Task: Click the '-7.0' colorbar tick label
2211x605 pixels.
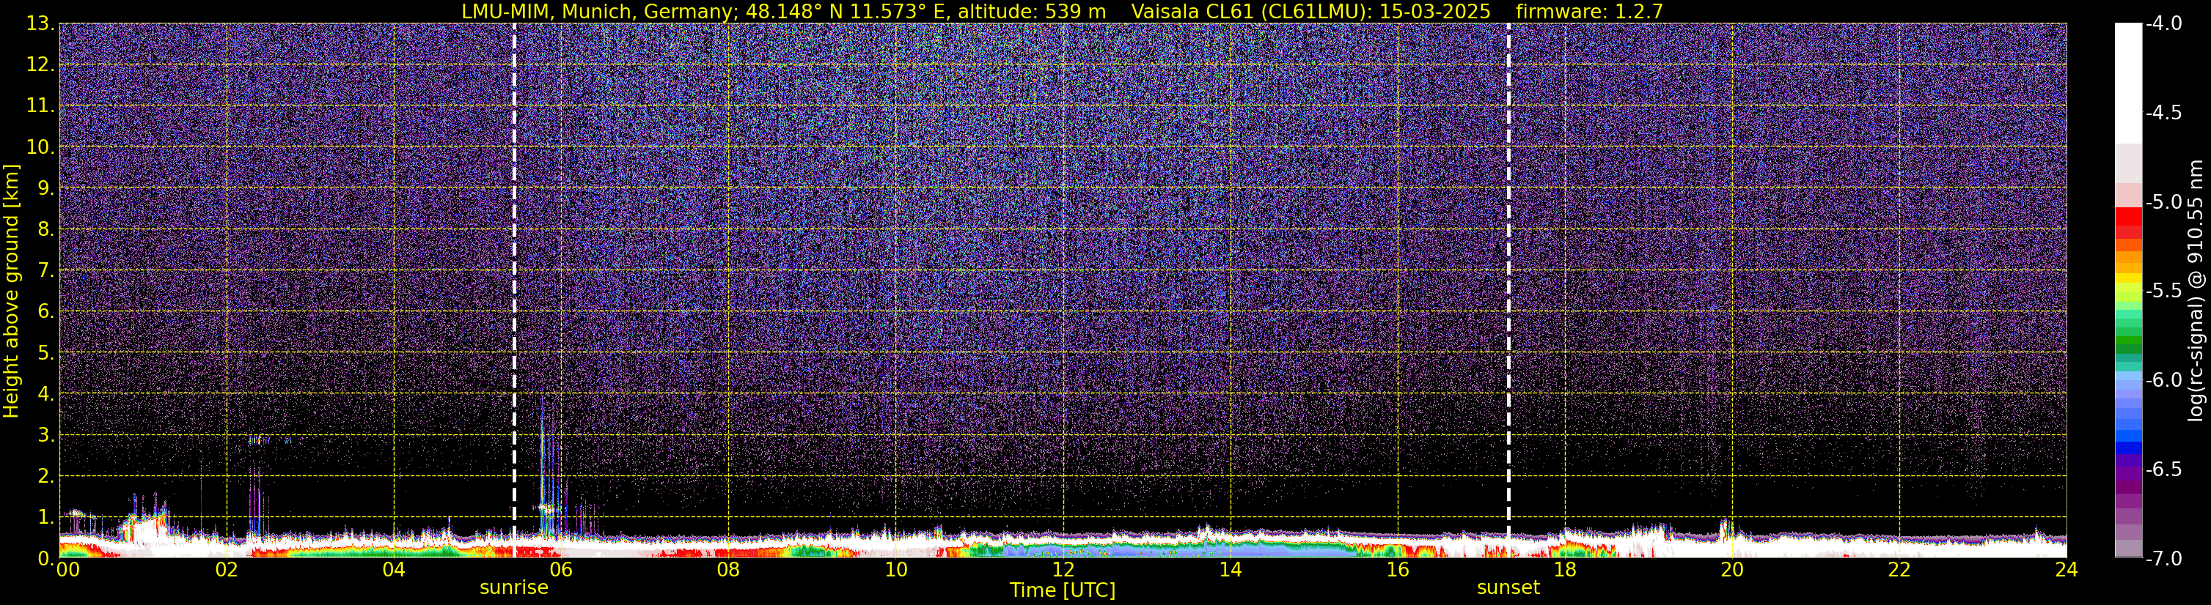Action: tap(2164, 559)
